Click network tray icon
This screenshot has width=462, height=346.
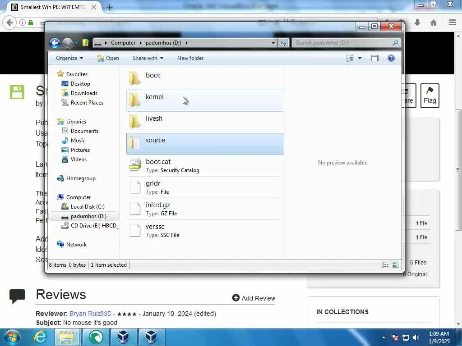tap(406, 338)
